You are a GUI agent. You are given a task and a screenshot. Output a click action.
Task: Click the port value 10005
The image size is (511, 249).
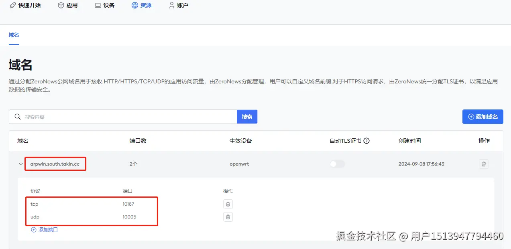(129, 217)
